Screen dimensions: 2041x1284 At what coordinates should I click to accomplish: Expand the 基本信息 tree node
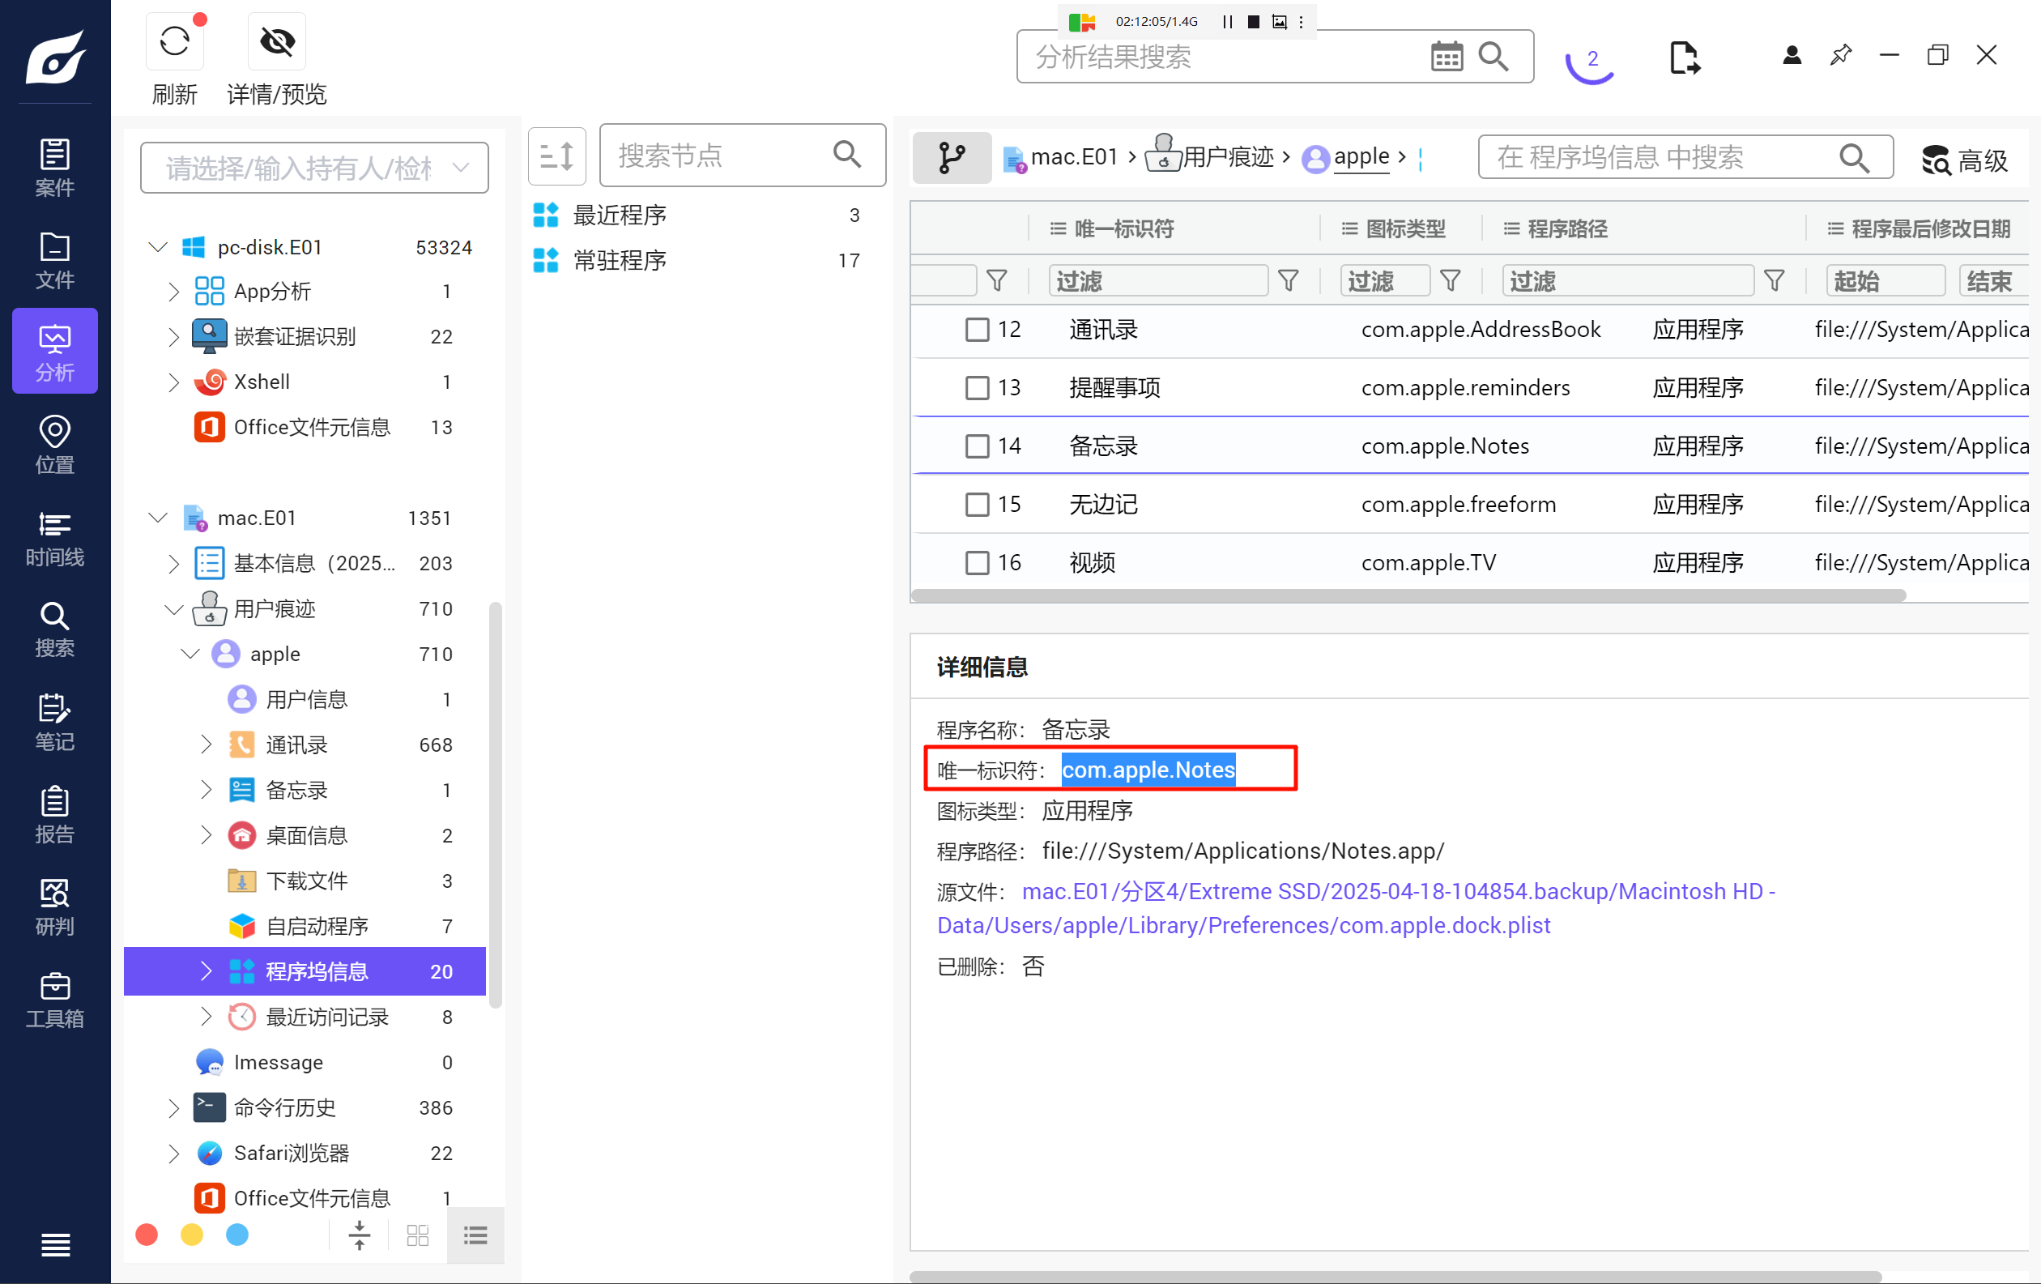(x=174, y=563)
